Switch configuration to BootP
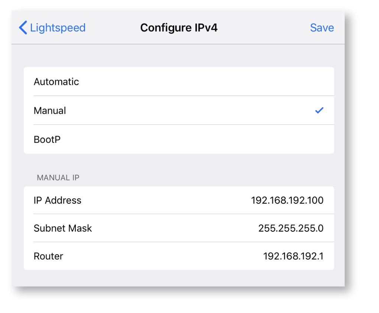Viewport: 379px width, 313px height. pos(47,140)
